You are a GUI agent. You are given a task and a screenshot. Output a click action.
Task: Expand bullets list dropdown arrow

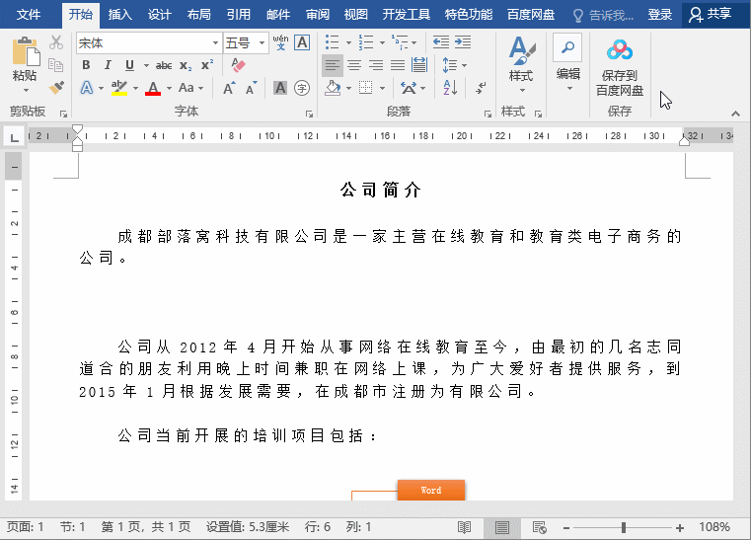[x=348, y=42]
